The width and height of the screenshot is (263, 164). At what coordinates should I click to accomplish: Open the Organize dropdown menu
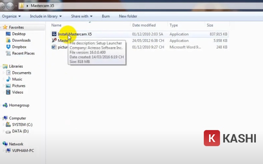tap(11, 16)
